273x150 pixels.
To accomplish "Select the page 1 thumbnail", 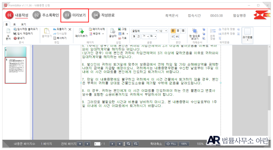I will (x=16, y=70).
